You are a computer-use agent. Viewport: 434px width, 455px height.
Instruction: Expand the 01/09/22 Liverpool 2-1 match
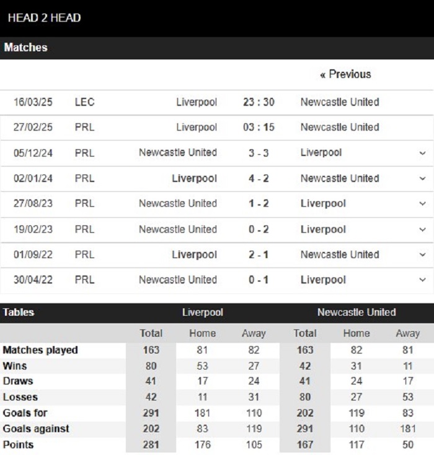(x=422, y=255)
